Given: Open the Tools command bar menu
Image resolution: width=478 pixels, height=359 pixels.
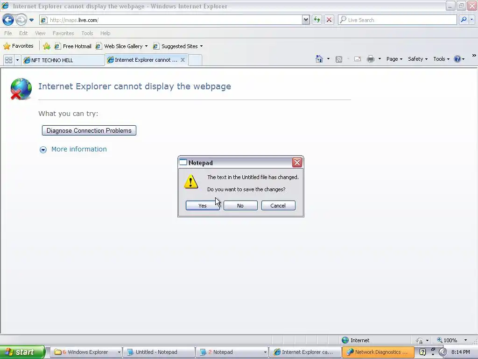Looking at the screenshot, I should tap(442, 59).
